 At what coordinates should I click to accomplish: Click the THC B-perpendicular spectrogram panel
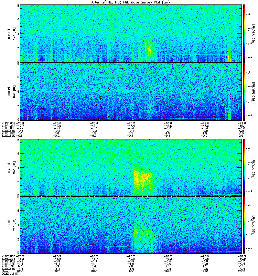pos(131,167)
